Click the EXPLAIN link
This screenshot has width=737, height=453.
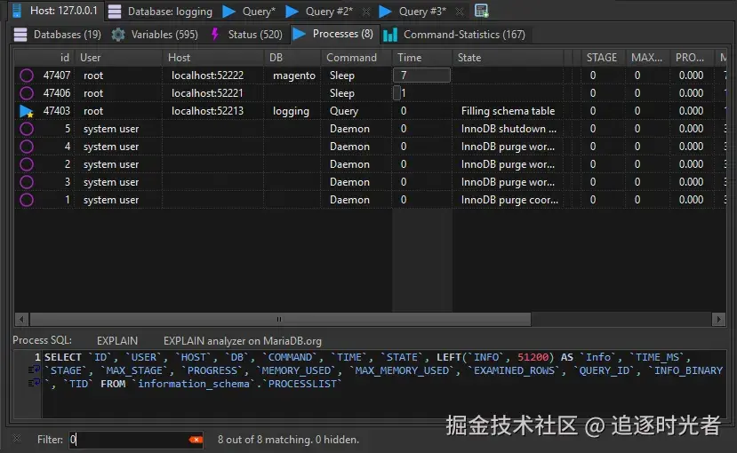(x=116, y=340)
